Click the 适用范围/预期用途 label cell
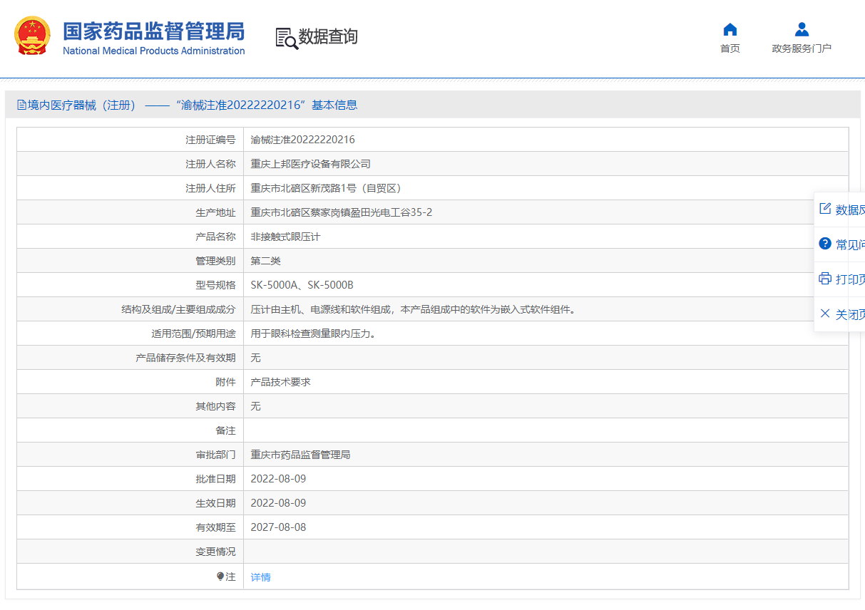The height and width of the screenshot is (610, 865). click(x=130, y=334)
